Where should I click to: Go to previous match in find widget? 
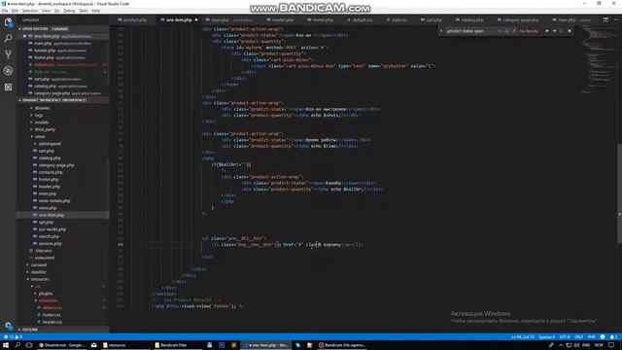(x=547, y=31)
